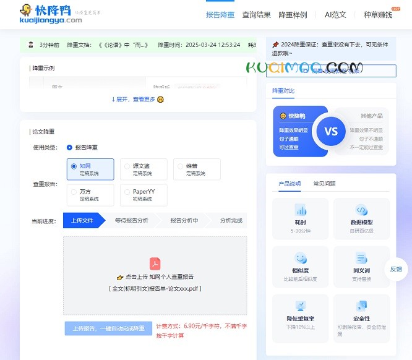Select the 维普 定稿系统 report option
The width and height of the screenshot is (412, 360).
click(x=197, y=169)
